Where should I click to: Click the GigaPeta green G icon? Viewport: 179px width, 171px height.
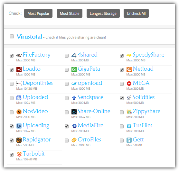click(x=74, y=69)
